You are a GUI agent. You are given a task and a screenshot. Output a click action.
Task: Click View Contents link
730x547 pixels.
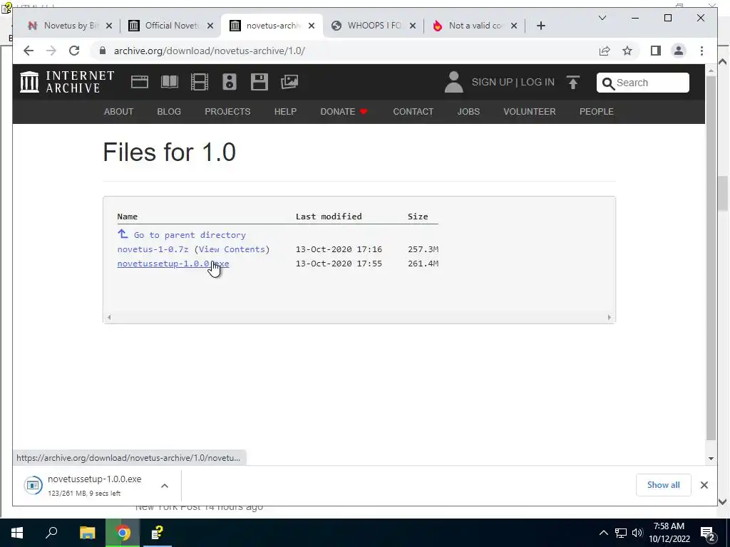232,249
